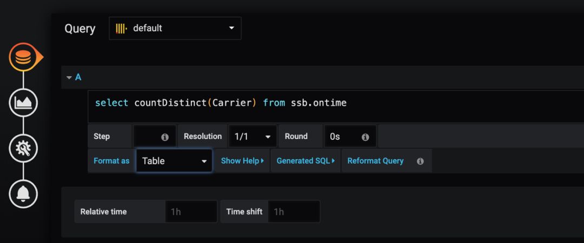Click the Step info icon
The image size is (584, 243).
pos(165,137)
